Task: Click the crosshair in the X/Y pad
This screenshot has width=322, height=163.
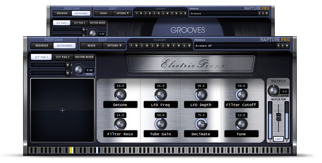Action: [62, 110]
